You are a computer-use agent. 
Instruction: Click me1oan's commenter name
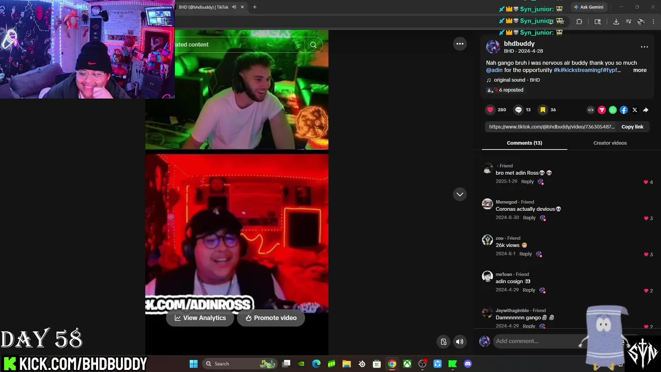point(503,274)
